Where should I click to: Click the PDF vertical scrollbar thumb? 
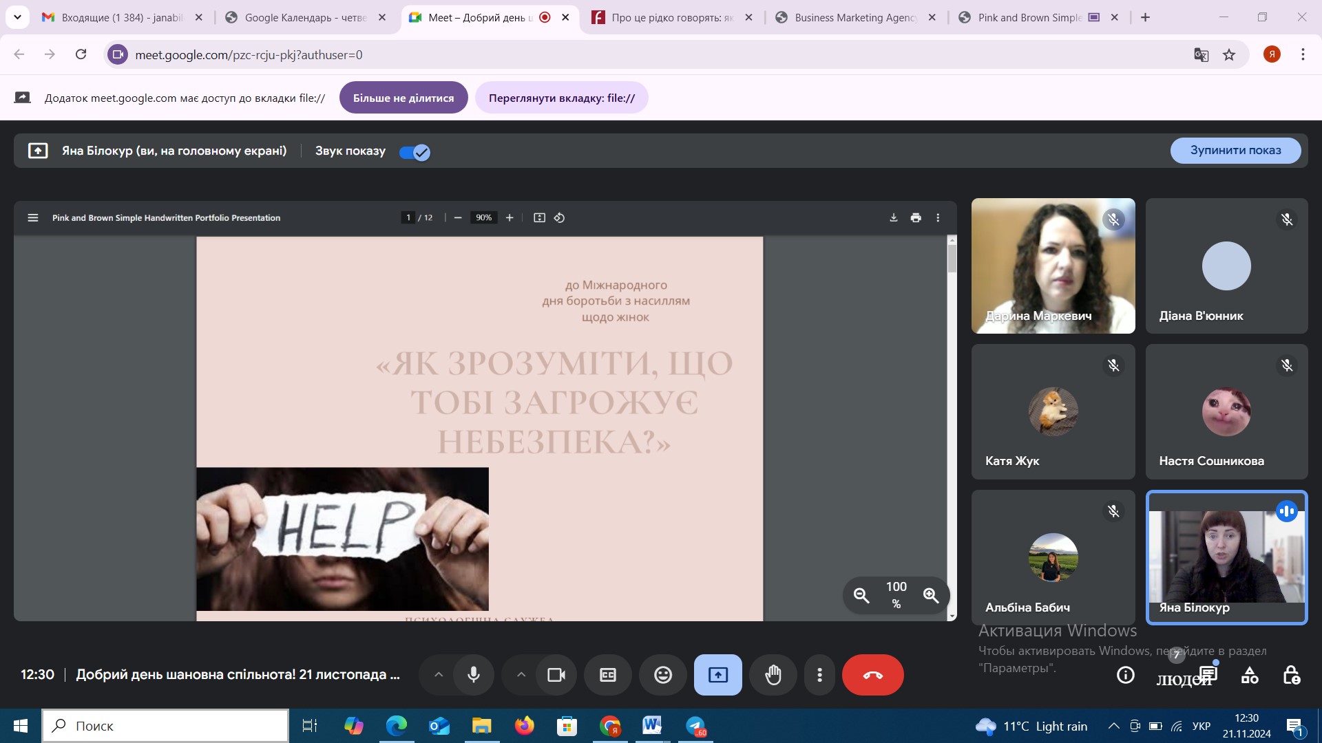(x=952, y=259)
